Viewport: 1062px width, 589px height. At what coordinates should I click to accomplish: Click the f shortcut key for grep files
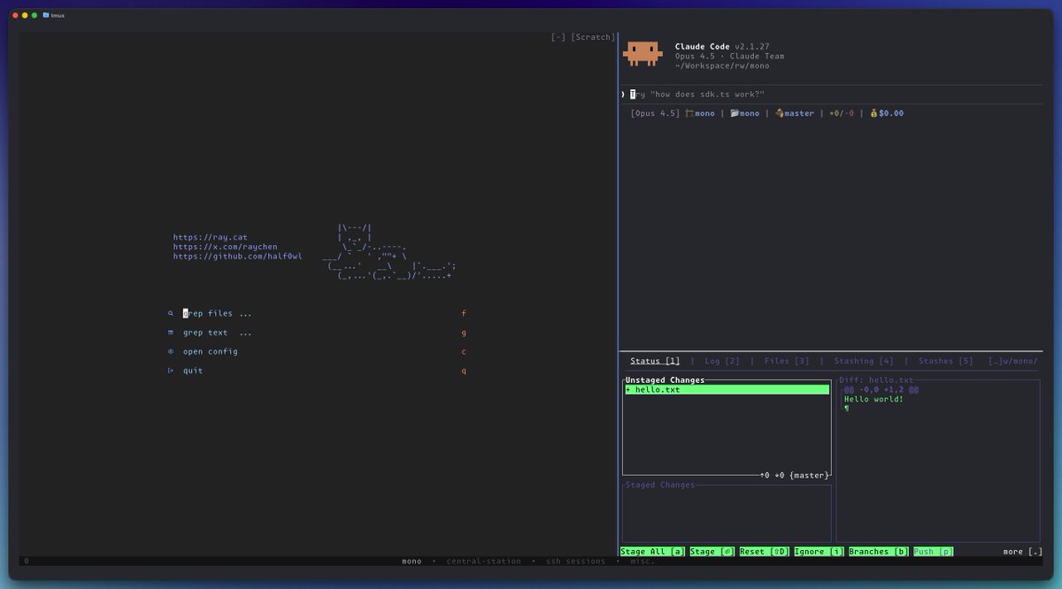(x=464, y=313)
